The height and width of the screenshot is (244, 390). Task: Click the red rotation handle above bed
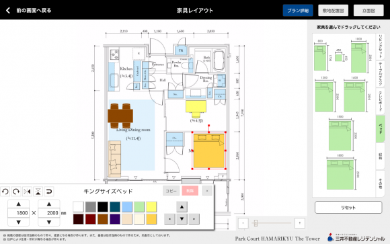pyautogui.click(x=208, y=126)
